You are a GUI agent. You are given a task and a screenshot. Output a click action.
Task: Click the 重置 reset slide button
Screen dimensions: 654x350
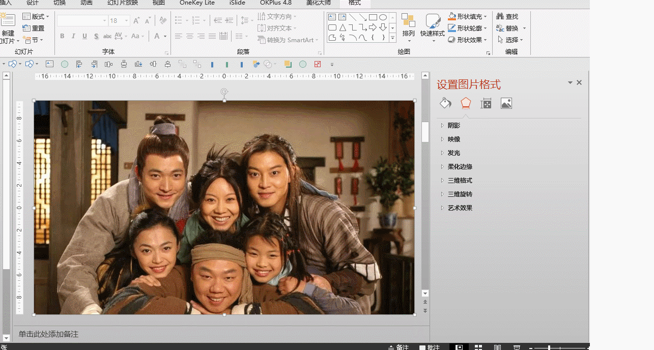pos(34,28)
